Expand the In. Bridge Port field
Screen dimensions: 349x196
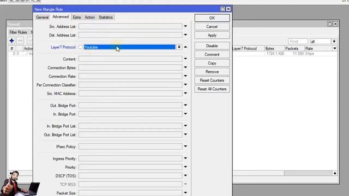(x=185, y=114)
